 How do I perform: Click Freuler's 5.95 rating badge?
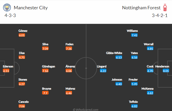click(135, 84)
